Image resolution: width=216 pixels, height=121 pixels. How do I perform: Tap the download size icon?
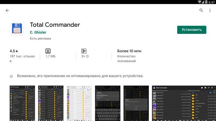[x=48, y=51]
